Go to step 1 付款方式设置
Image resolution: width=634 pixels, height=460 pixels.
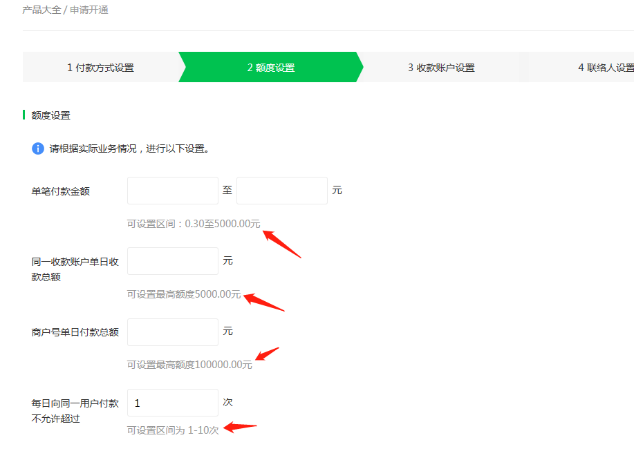(x=100, y=68)
